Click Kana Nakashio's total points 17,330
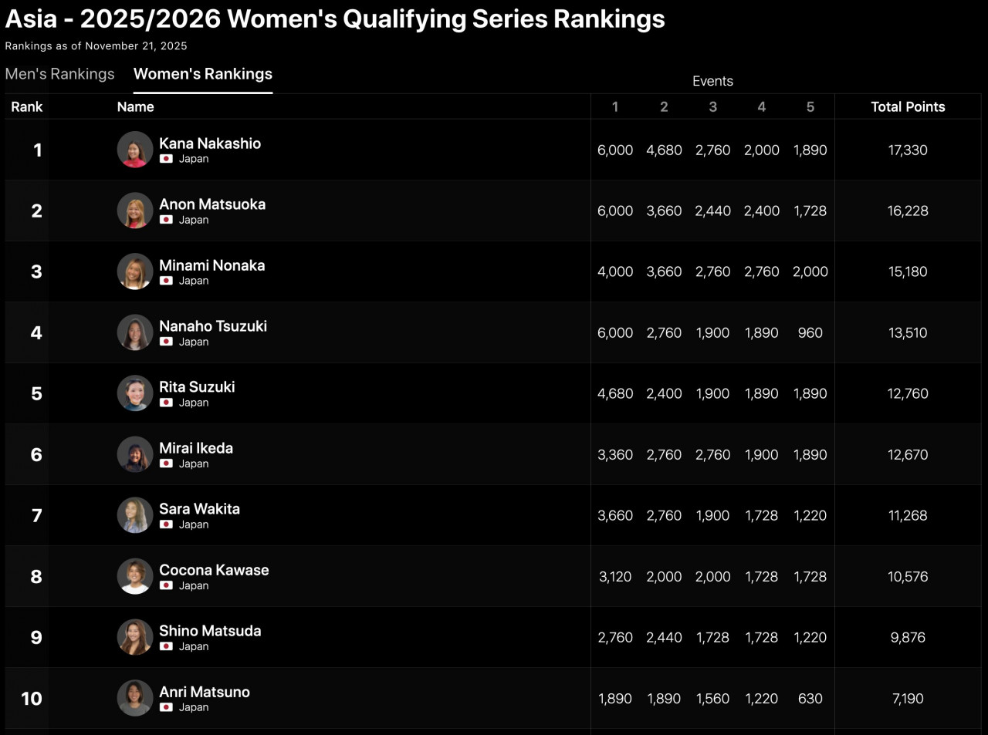This screenshot has width=988, height=735. point(908,150)
